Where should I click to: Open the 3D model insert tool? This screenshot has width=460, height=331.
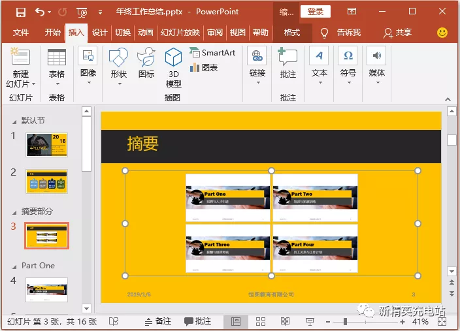[173, 67]
